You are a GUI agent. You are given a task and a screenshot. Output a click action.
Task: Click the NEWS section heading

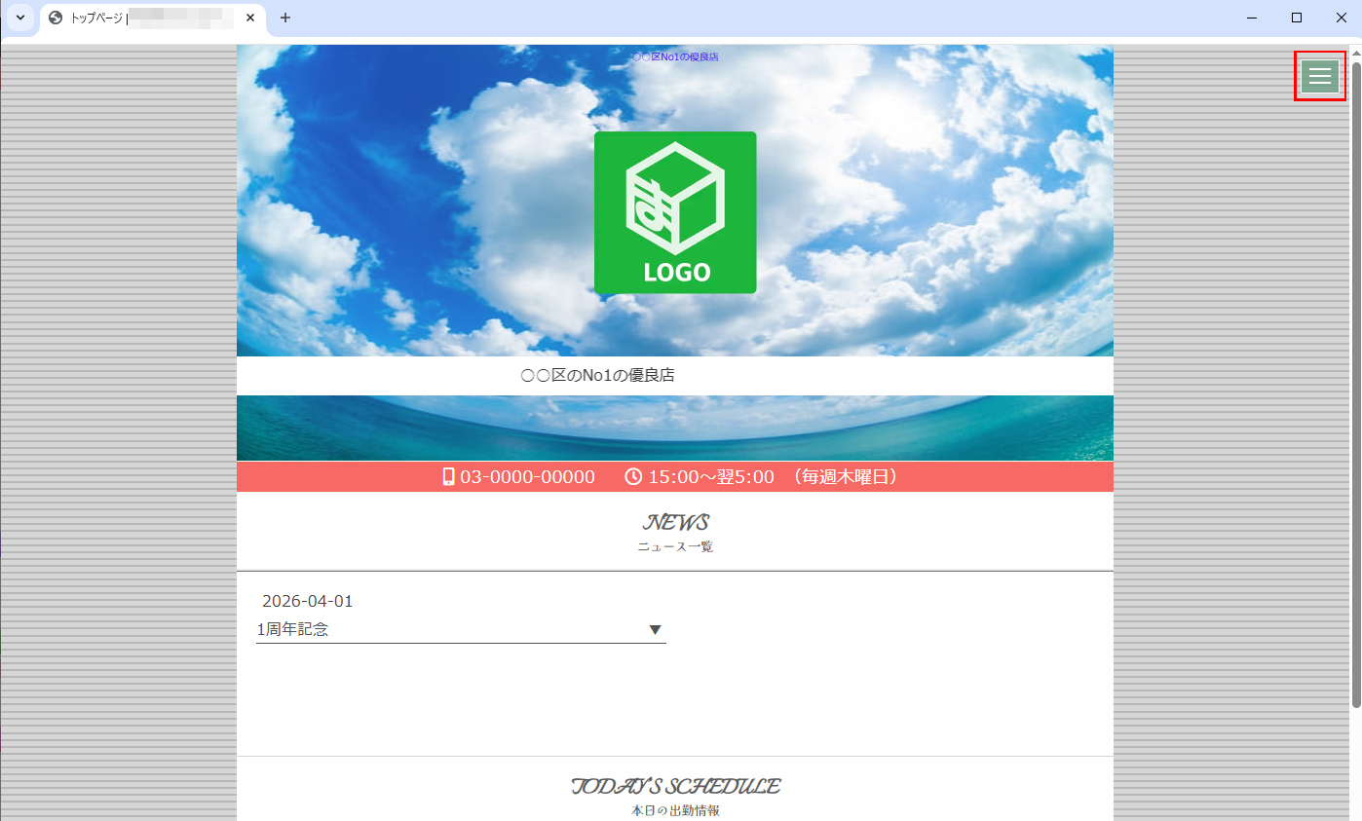point(675,523)
